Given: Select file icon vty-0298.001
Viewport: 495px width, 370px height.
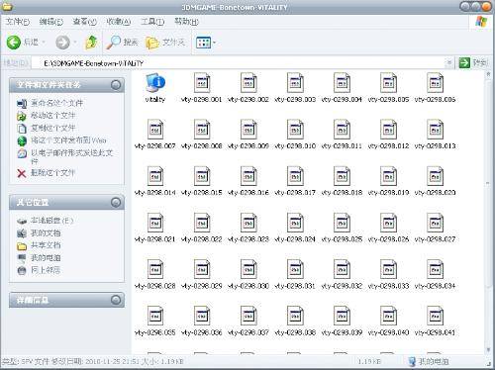Looking at the screenshot, I should 202,82.
